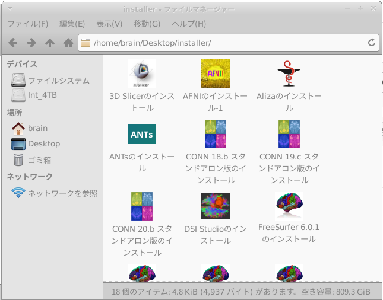Go forward with the right arrow button

(31, 43)
